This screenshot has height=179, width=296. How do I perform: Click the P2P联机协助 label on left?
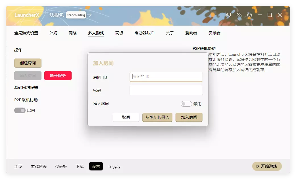tap(26, 100)
